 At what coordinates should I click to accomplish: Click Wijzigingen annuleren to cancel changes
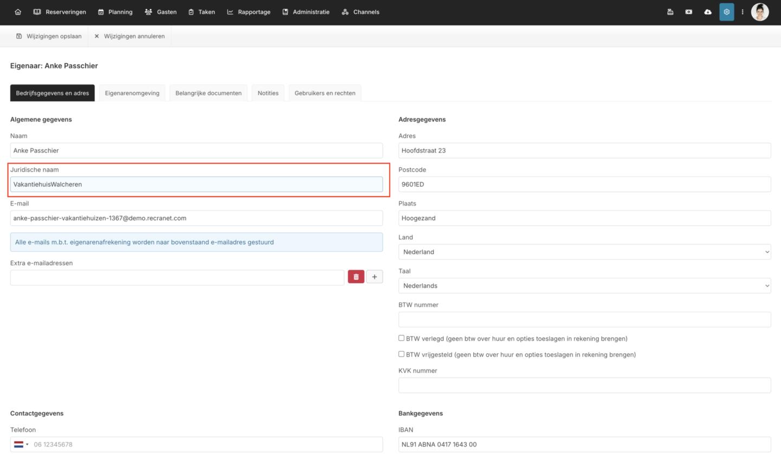click(x=130, y=36)
